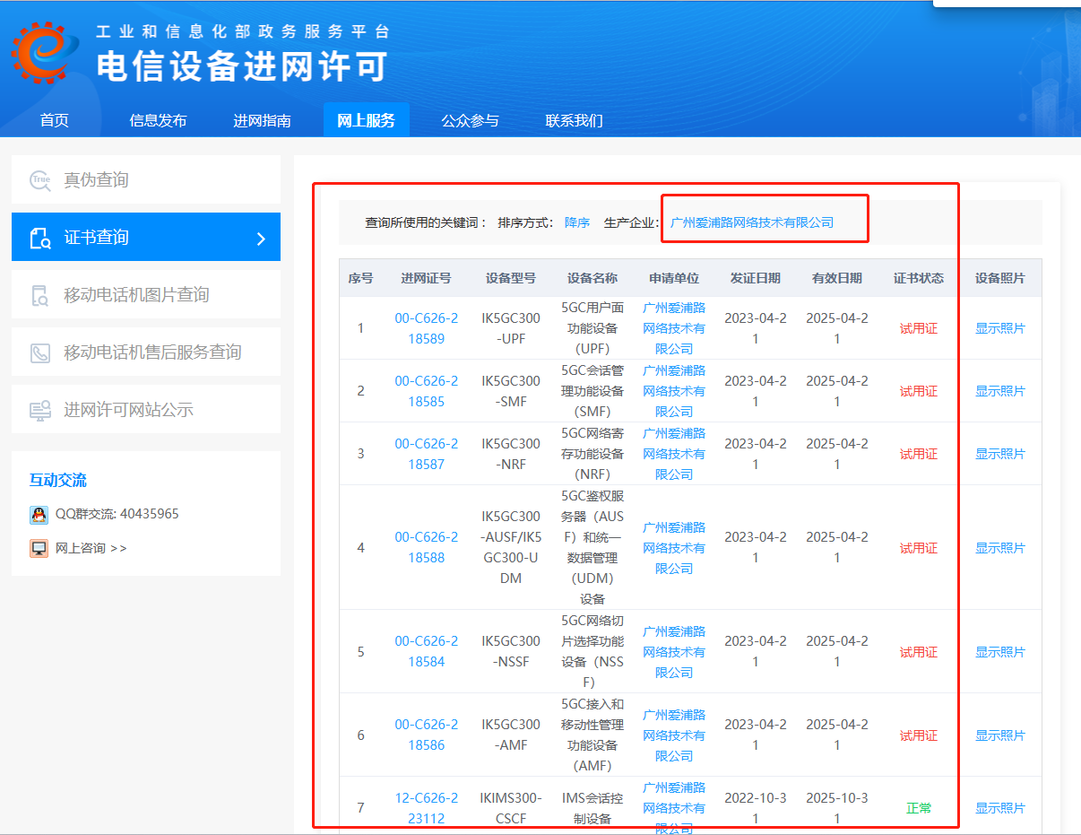Open certificate 00-C626-218585
This screenshot has width=1081, height=835.
point(426,391)
